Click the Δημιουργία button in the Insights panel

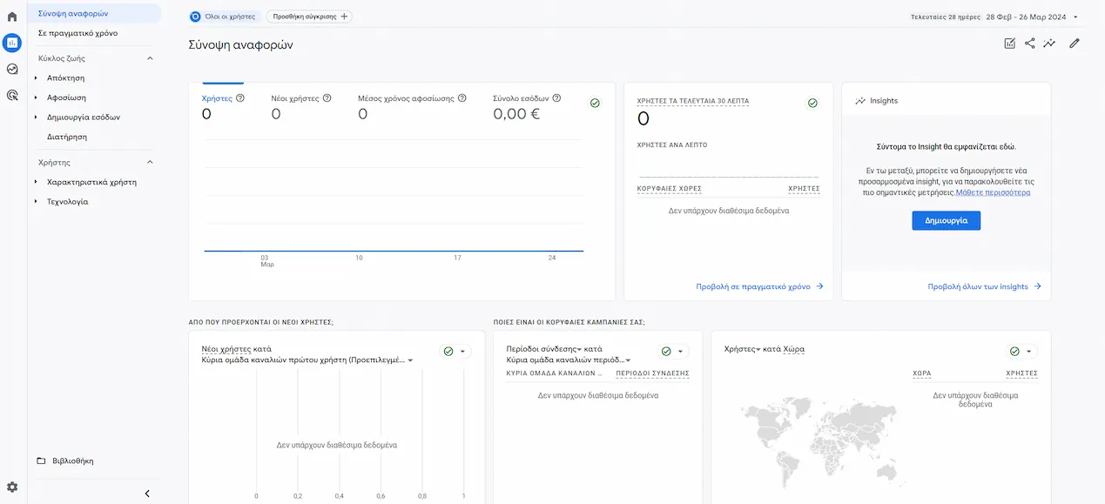pos(946,220)
